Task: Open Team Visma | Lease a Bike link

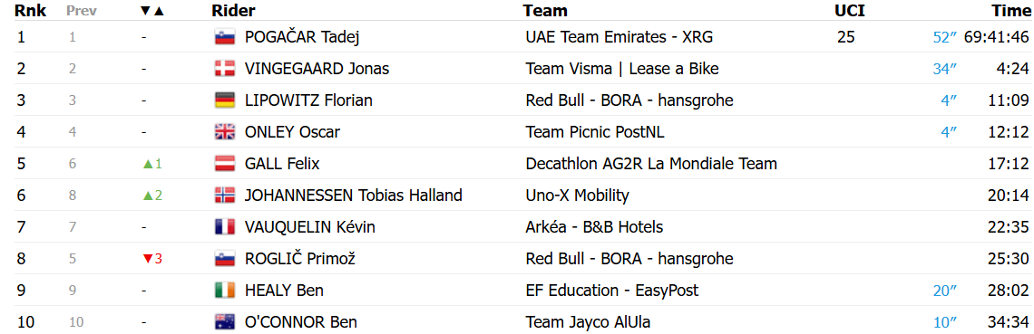Action: [622, 69]
